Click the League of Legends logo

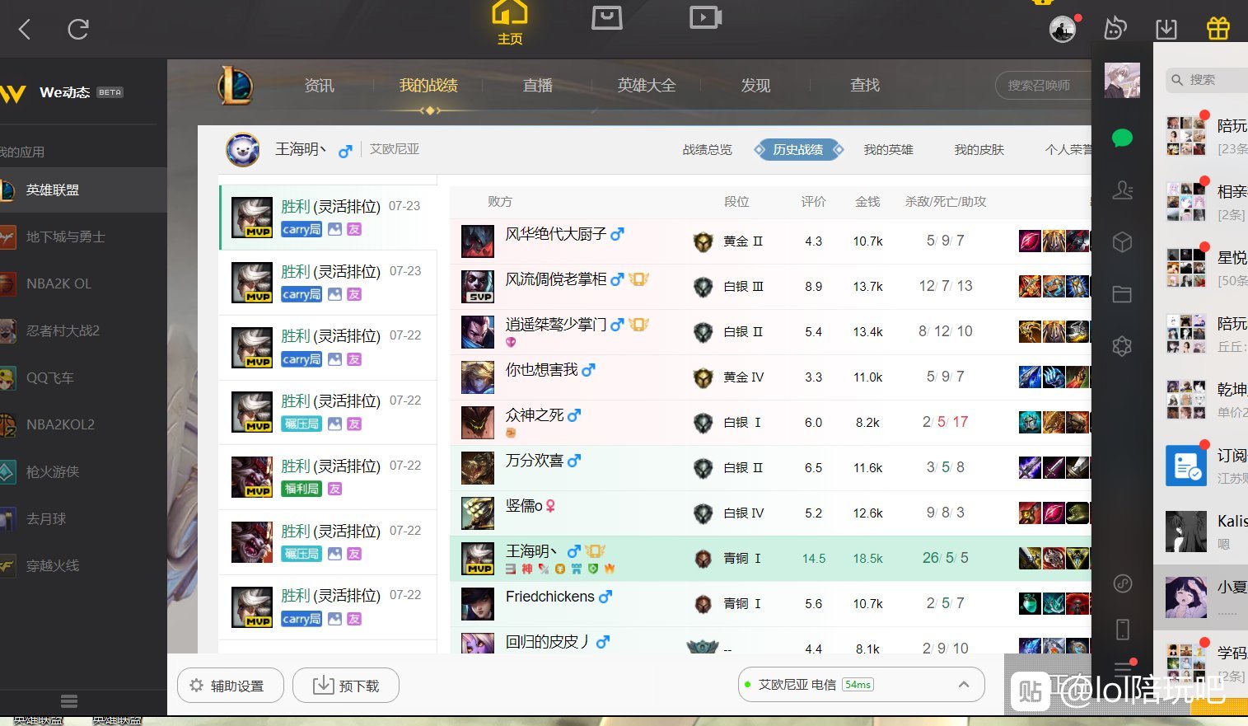tap(235, 86)
